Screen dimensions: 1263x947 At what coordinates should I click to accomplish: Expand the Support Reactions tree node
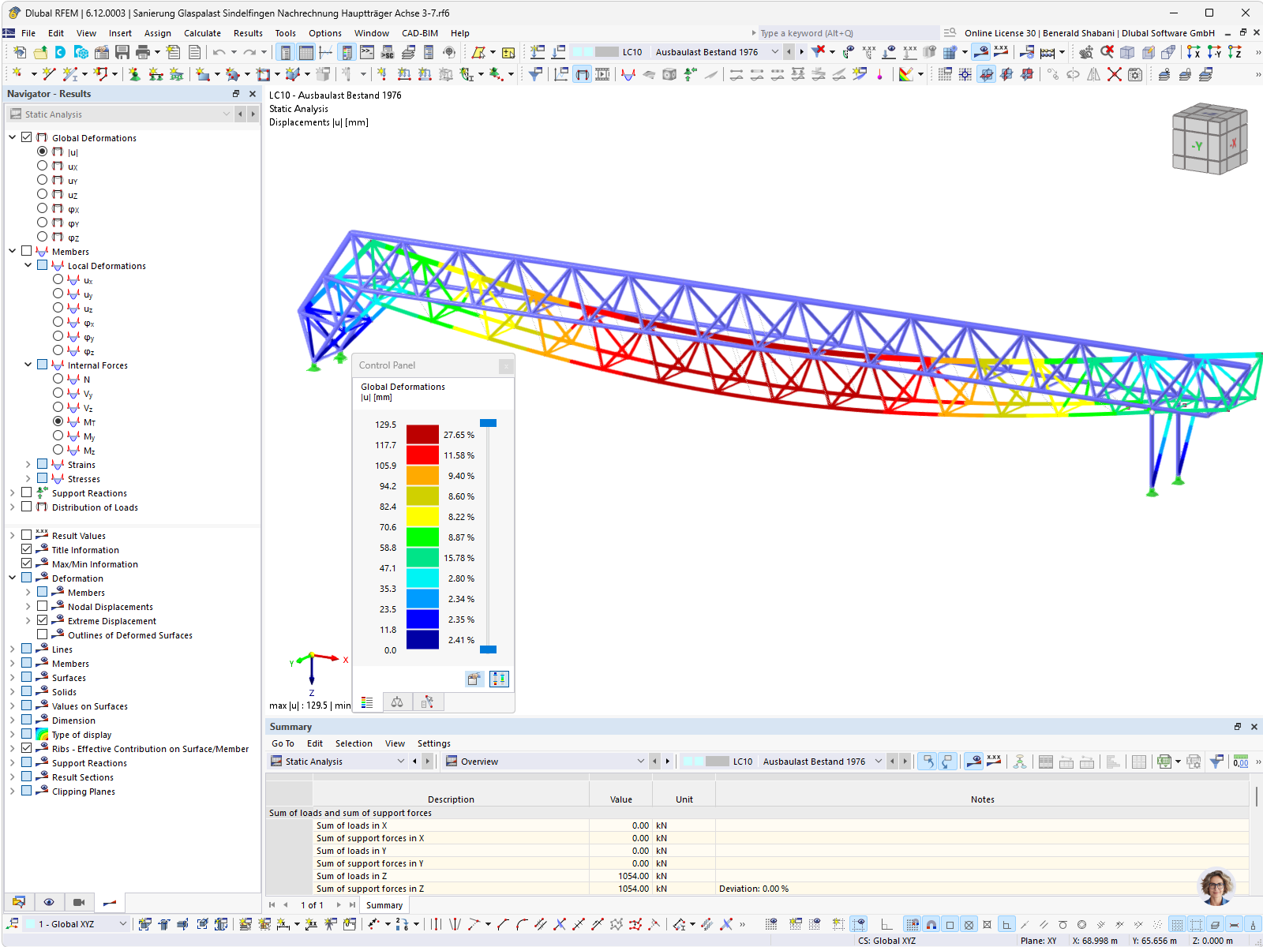point(13,492)
